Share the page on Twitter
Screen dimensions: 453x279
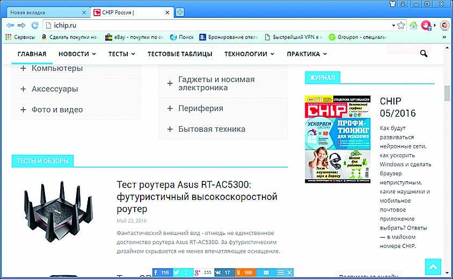point(181,273)
